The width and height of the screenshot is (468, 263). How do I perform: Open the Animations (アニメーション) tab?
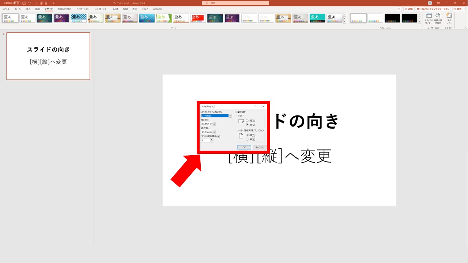pos(82,9)
